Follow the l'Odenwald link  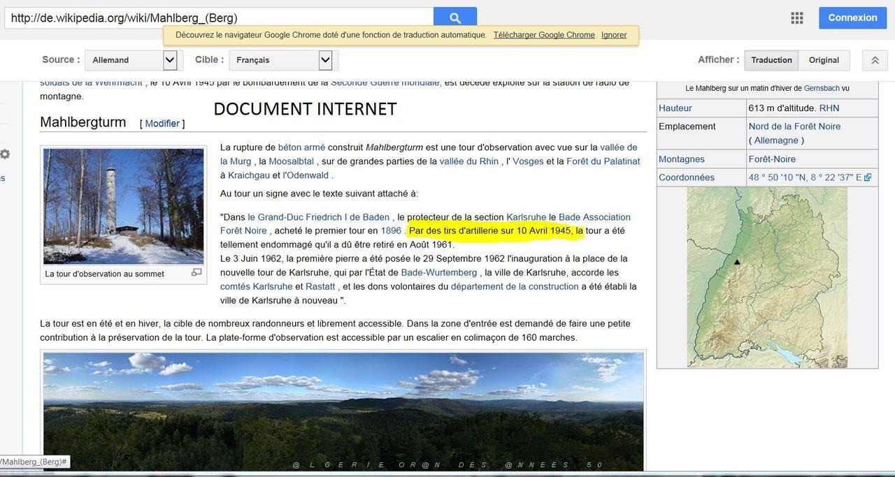pyautogui.click(x=306, y=175)
